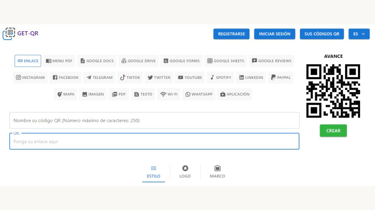Click the Registrarse button
This screenshot has width=375, height=210.
click(x=231, y=34)
